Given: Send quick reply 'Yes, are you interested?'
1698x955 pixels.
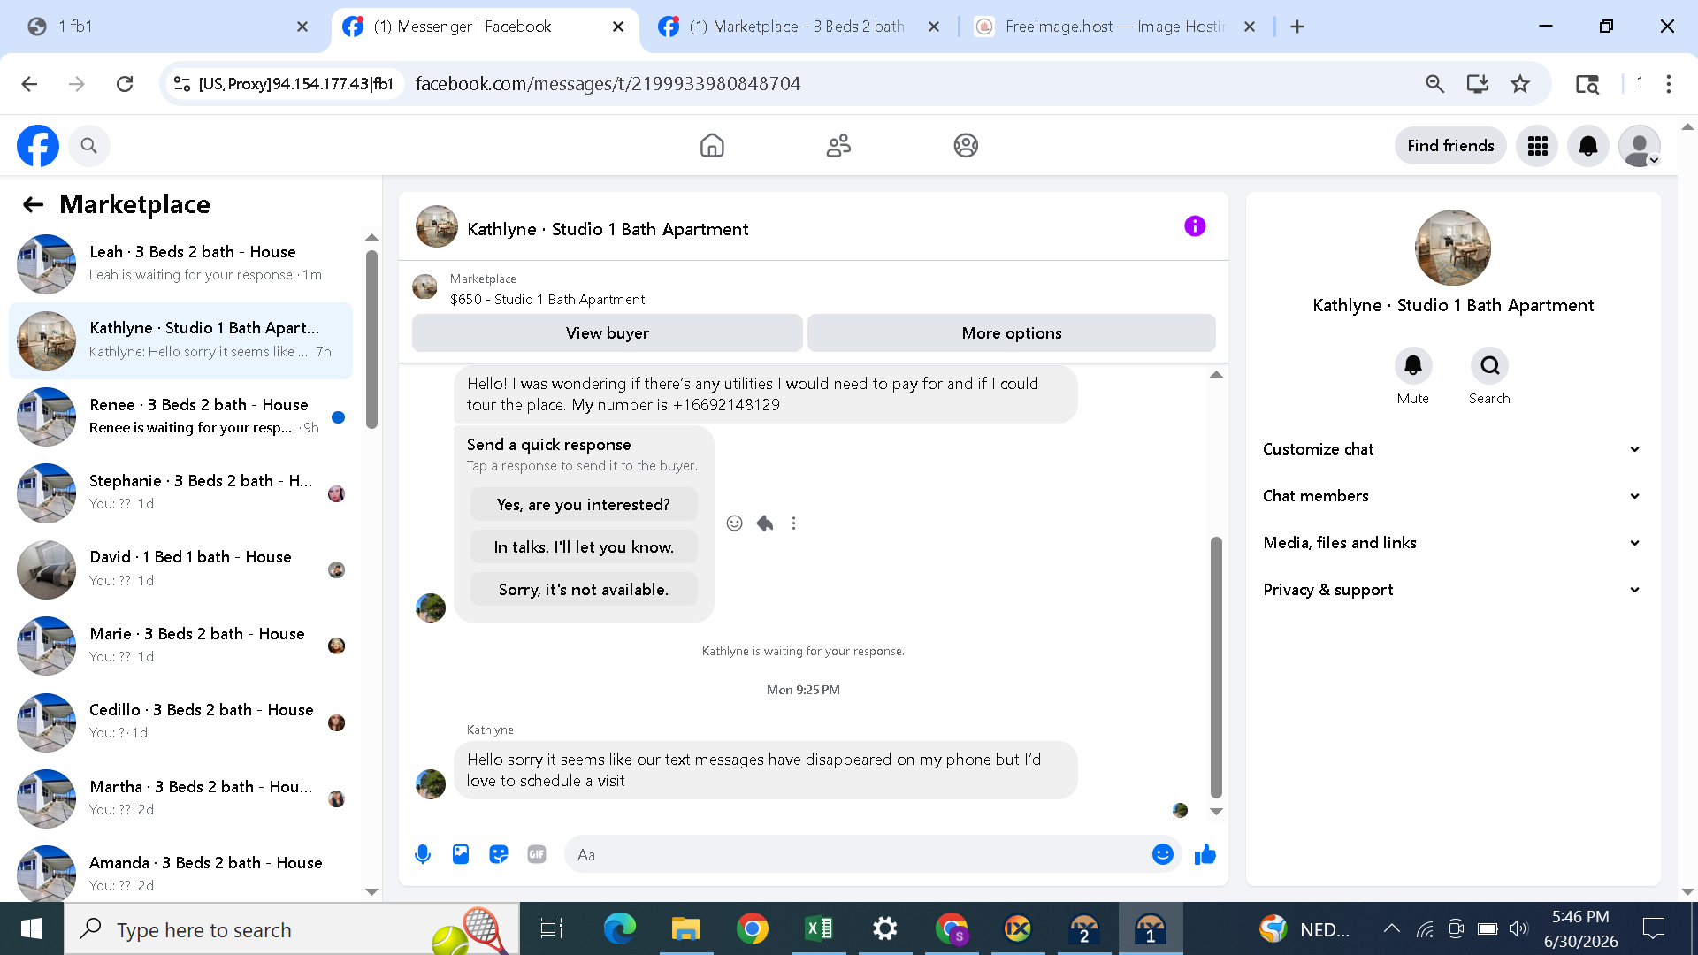Looking at the screenshot, I should [584, 505].
